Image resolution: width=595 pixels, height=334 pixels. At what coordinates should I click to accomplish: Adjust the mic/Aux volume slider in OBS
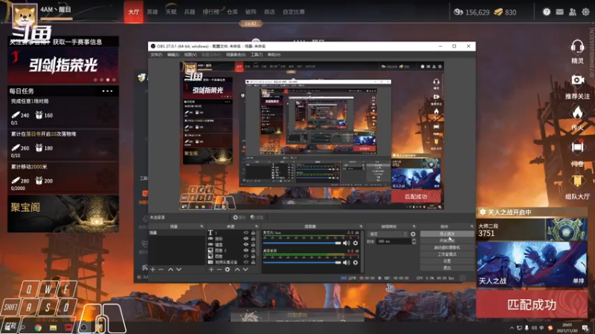[302, 243]
